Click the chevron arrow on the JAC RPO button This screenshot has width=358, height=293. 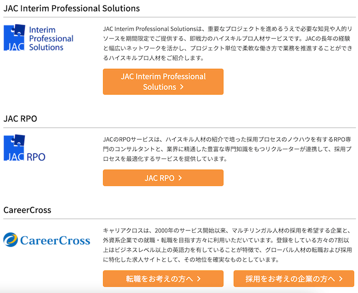pos(180,178)
